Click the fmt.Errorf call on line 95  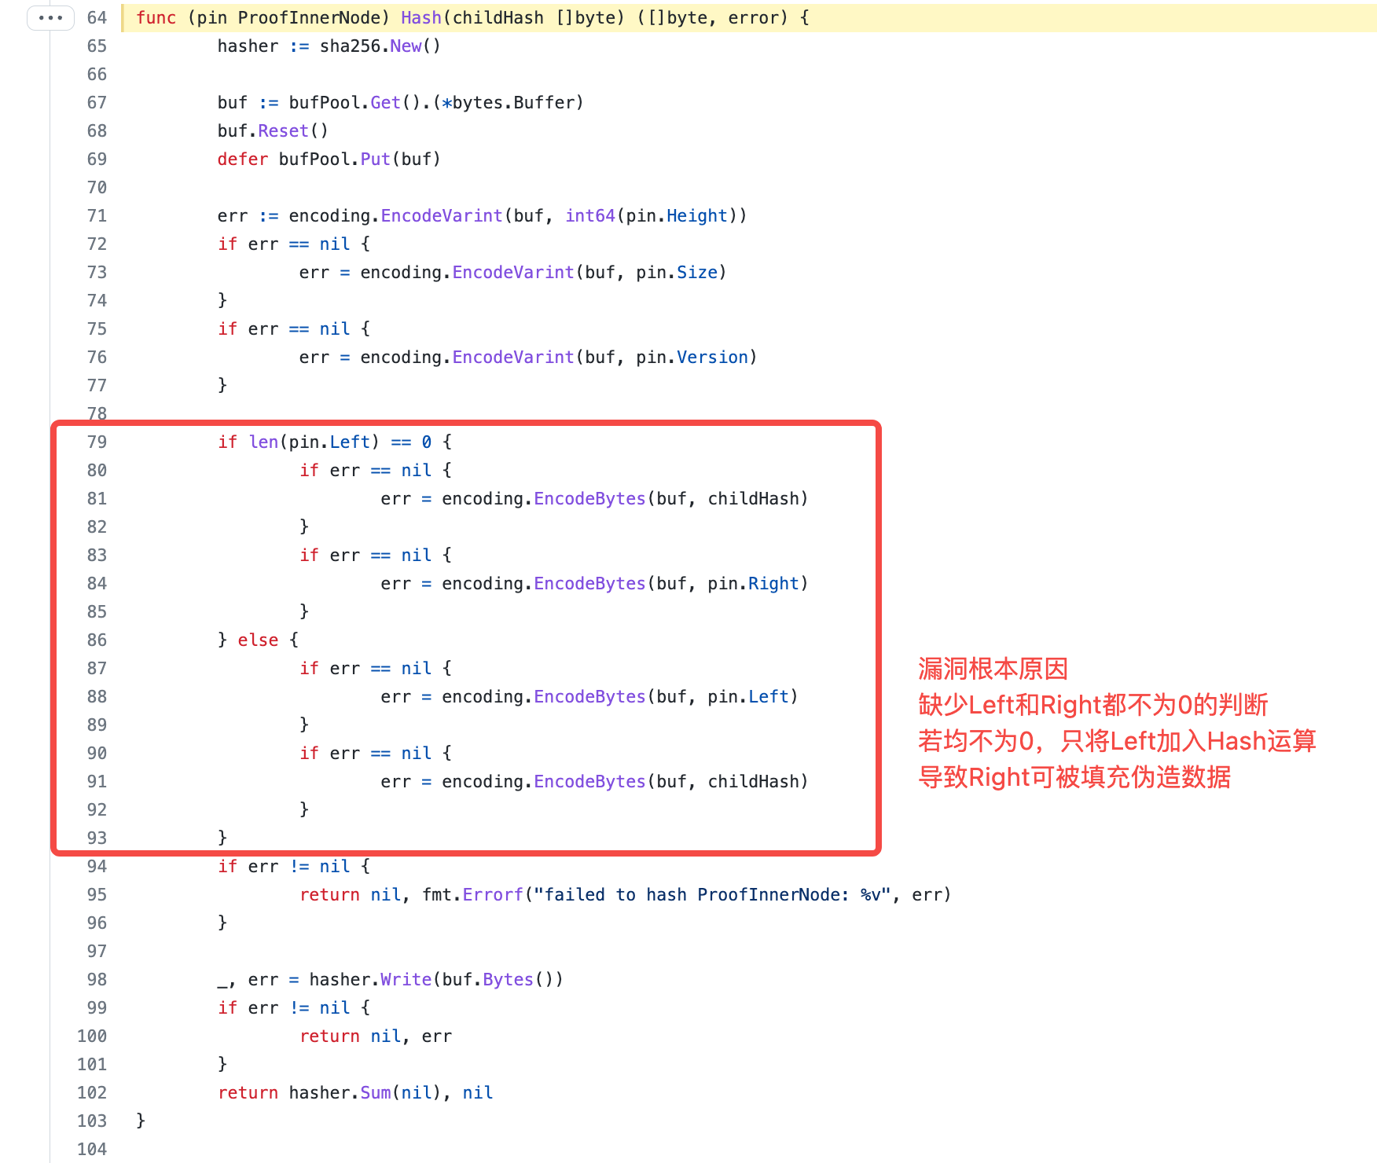(x=472, y=894)
